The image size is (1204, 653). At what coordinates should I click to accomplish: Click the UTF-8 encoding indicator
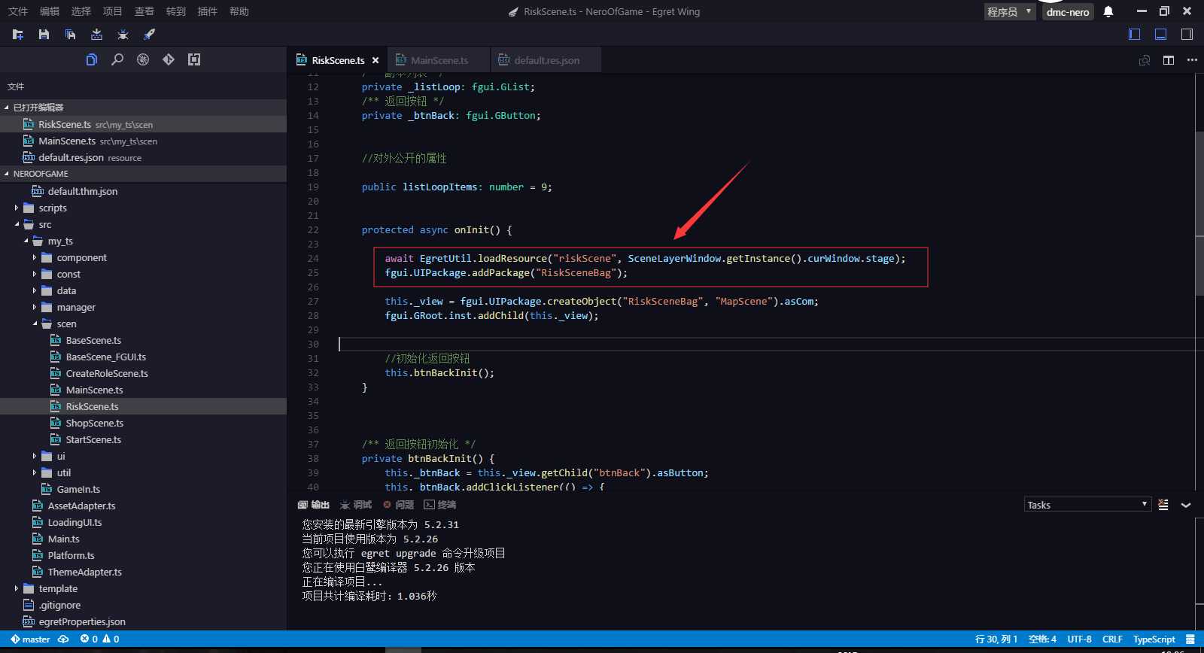point(1079,639)
